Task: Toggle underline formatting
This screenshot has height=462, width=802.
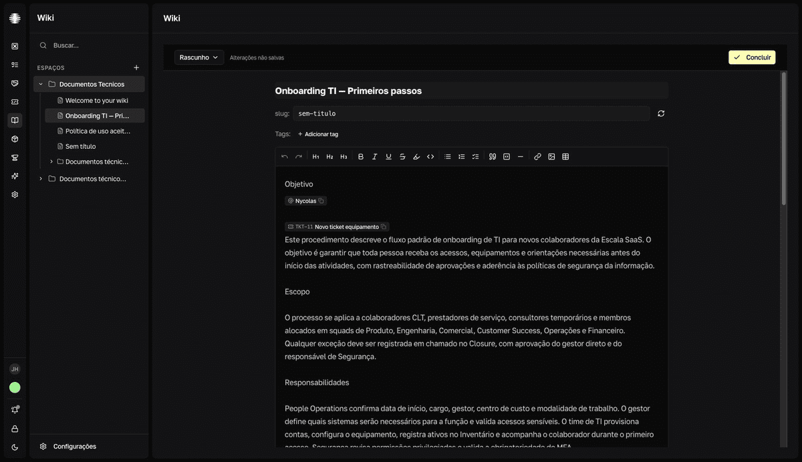Action: tap(388, 157)
